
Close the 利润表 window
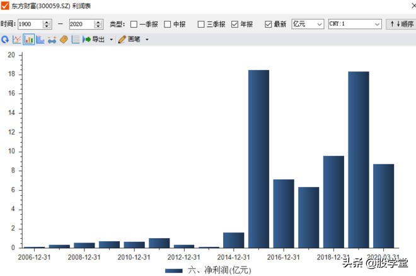tap(413, 6)
